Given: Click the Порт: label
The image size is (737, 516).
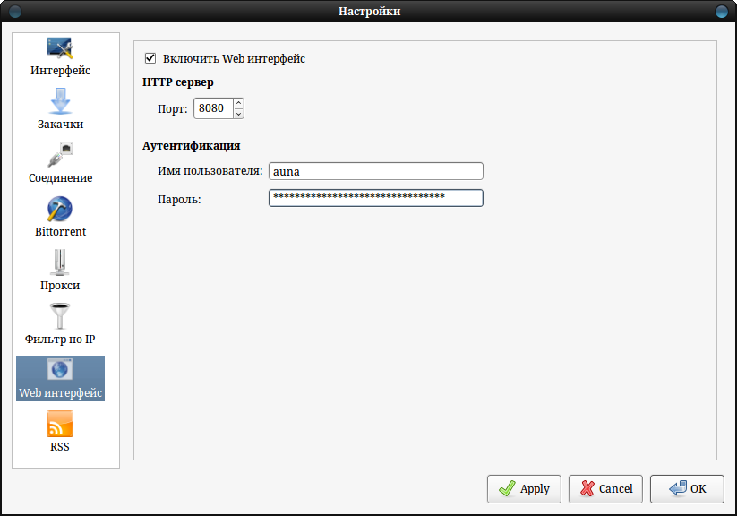Looking at the screenshot, I should tap(173, 109).
